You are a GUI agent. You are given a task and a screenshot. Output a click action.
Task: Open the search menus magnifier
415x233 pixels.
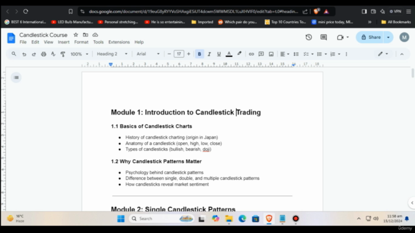point(14,54)
